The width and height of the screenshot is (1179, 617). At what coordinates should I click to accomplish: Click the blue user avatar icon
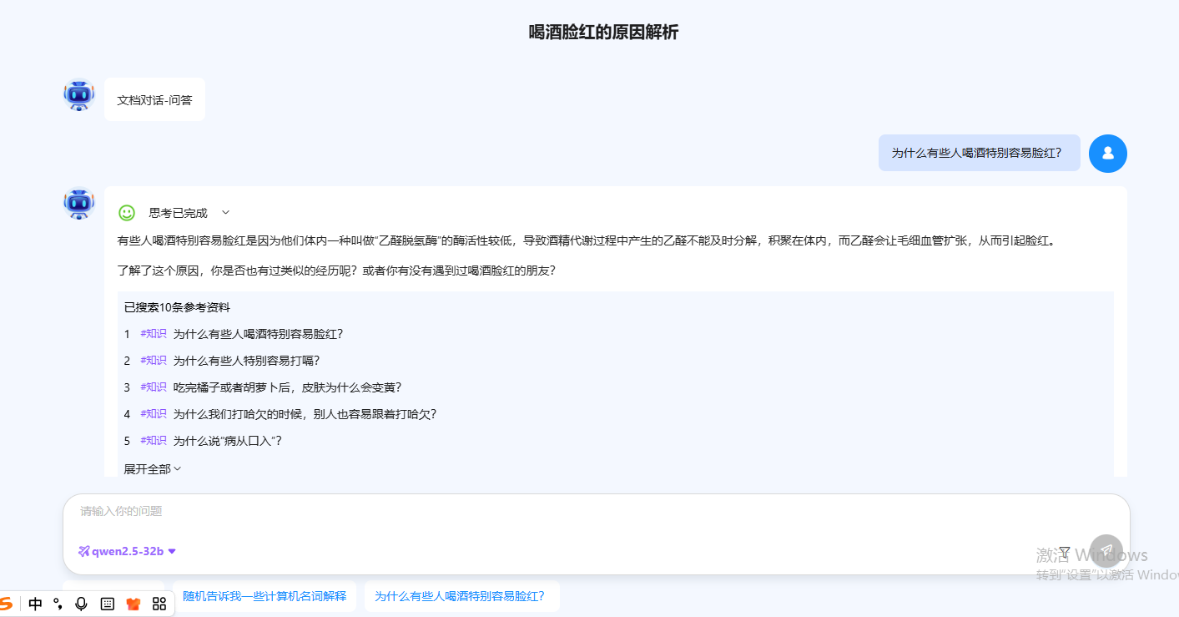point(1108,153)
